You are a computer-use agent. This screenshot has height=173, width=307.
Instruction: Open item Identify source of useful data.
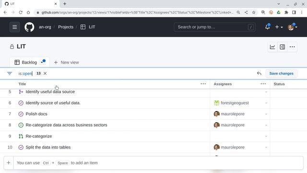[x=53, y=103]
